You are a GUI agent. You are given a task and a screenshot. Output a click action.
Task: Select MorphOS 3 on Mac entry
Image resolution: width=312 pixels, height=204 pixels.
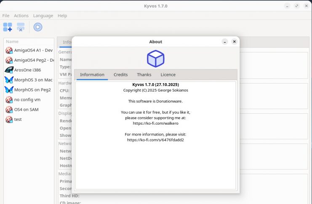[29, 80]
